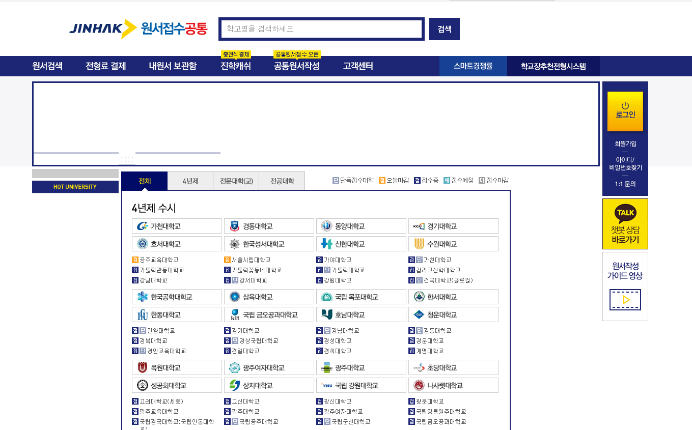Choose the 한서대학교 logo button
The height and width of the screenshot is (430, 692).
tap(453, 297)
